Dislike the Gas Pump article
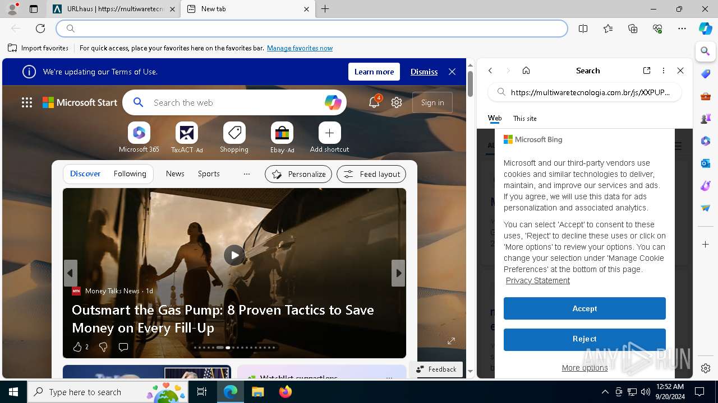This screenshot has height=403, width=718. 103,347
